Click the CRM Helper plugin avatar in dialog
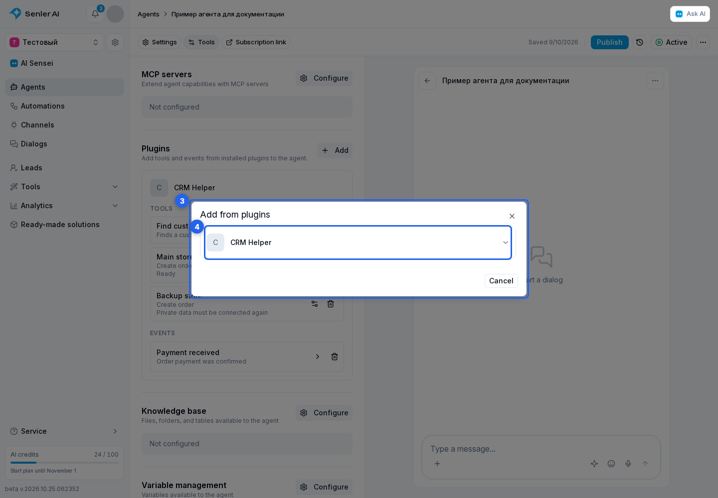Screen dimensions: 718x498 pos(215,243)
